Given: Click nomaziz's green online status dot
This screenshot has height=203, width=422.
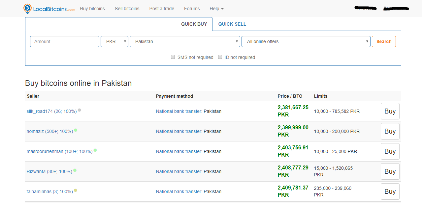Looking at the screenshot, I should pos(76,130).
